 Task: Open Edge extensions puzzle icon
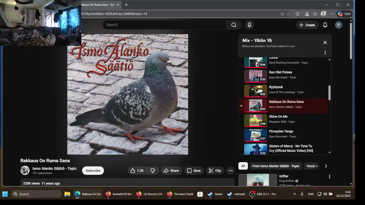coord(297,14)
